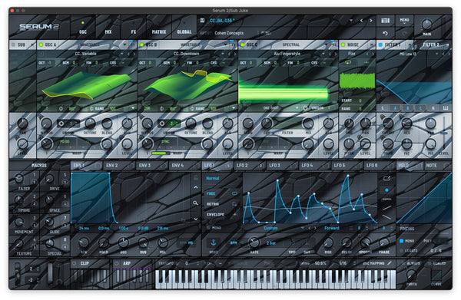Open the preset browser piano-roll icon
The height and width of the screenshot is (300, 461).
click(x=385, y=20)
